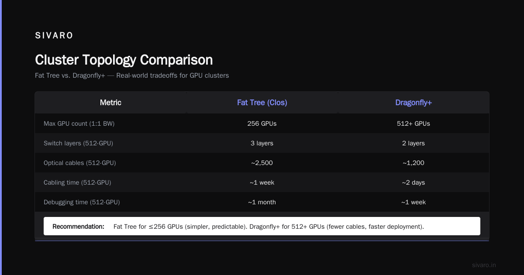This screenshot has width=524, height=275.
Task: Click the Metric column header
Action: (110, 103)
